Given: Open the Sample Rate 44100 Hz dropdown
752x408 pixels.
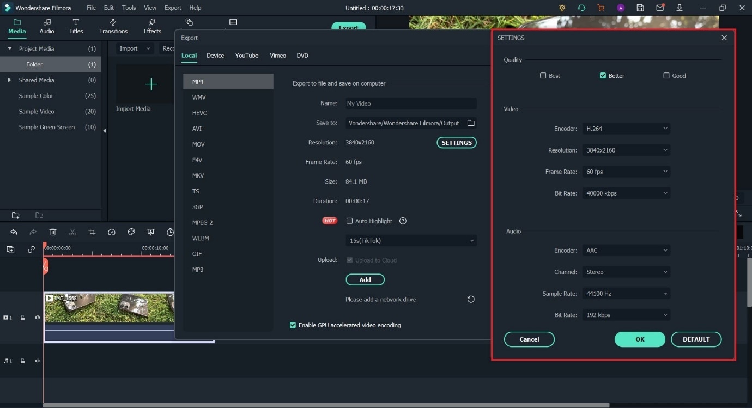Looking at the screenshot, I should coord(626,294).
